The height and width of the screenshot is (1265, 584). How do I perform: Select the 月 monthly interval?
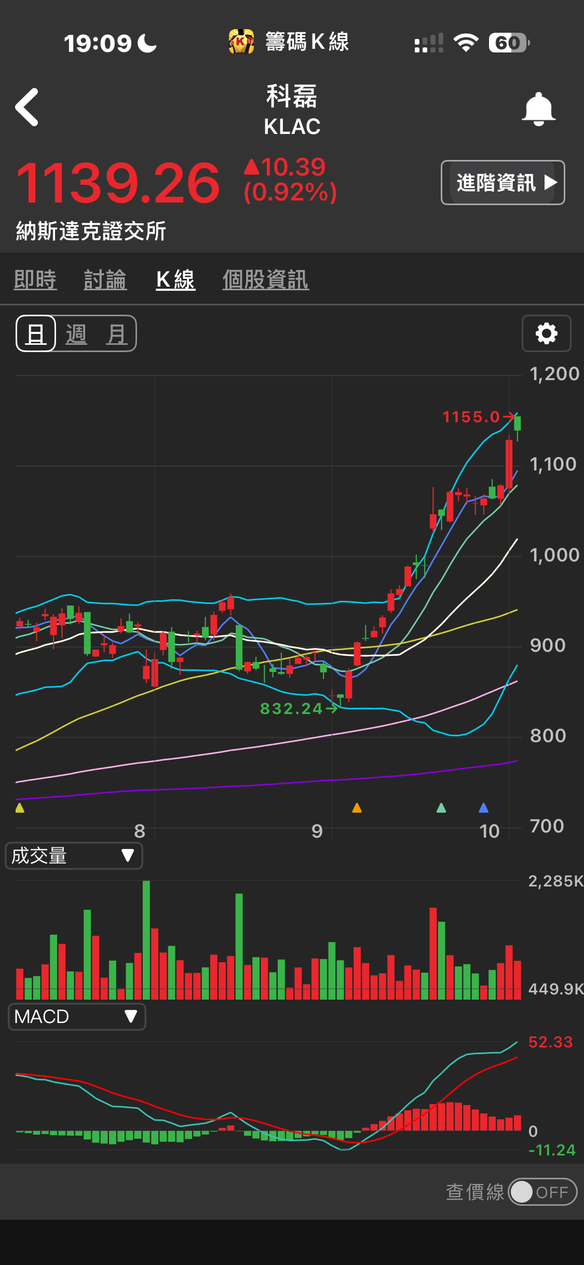[x=116, y=334]
